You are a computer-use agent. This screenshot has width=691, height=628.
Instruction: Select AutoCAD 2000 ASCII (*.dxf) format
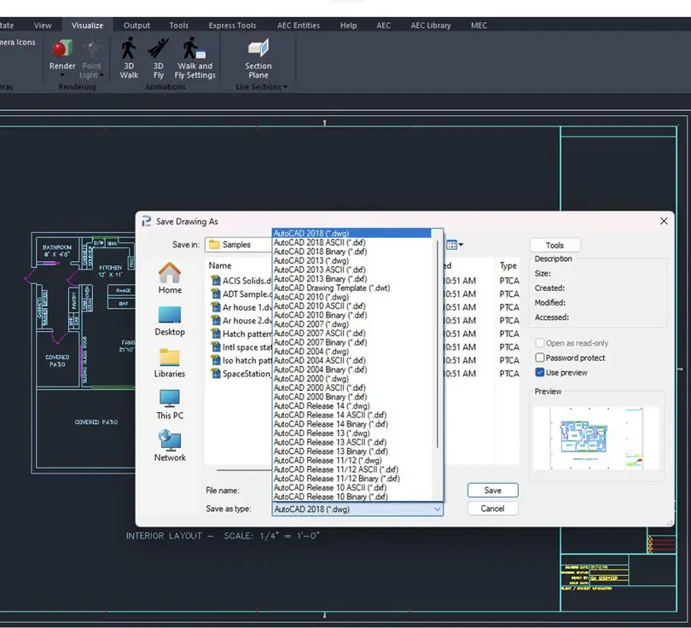(x=320, y=387)
